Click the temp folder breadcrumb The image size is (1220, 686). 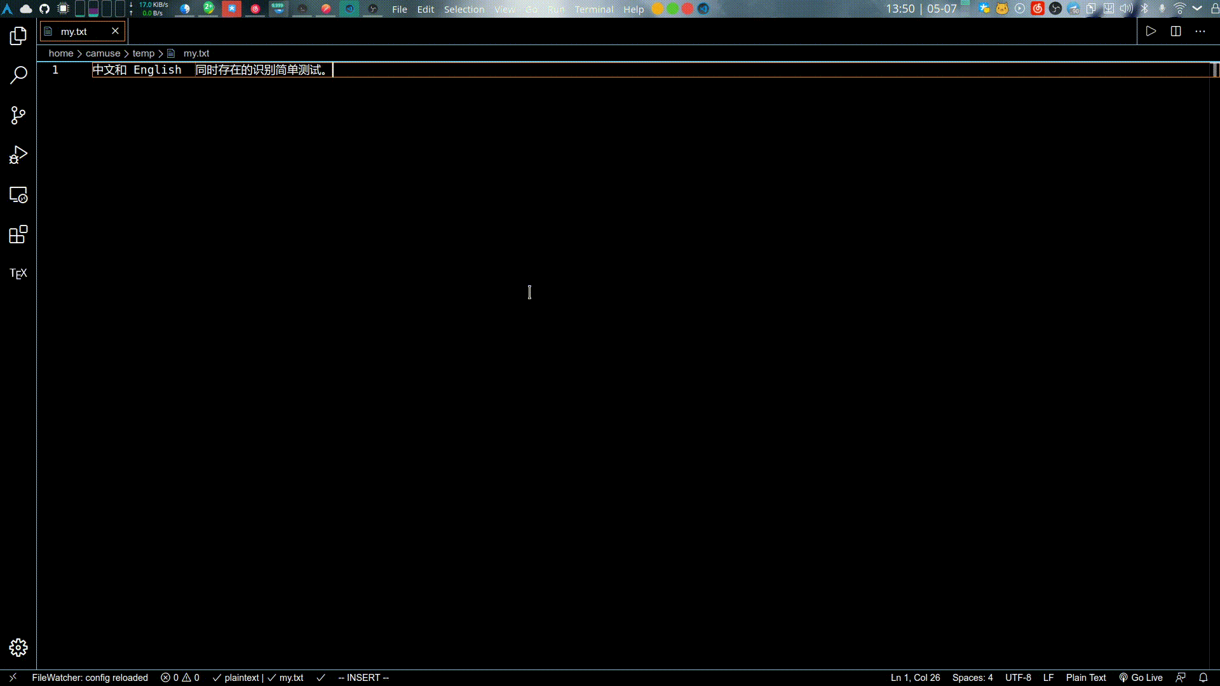[144, 53]
